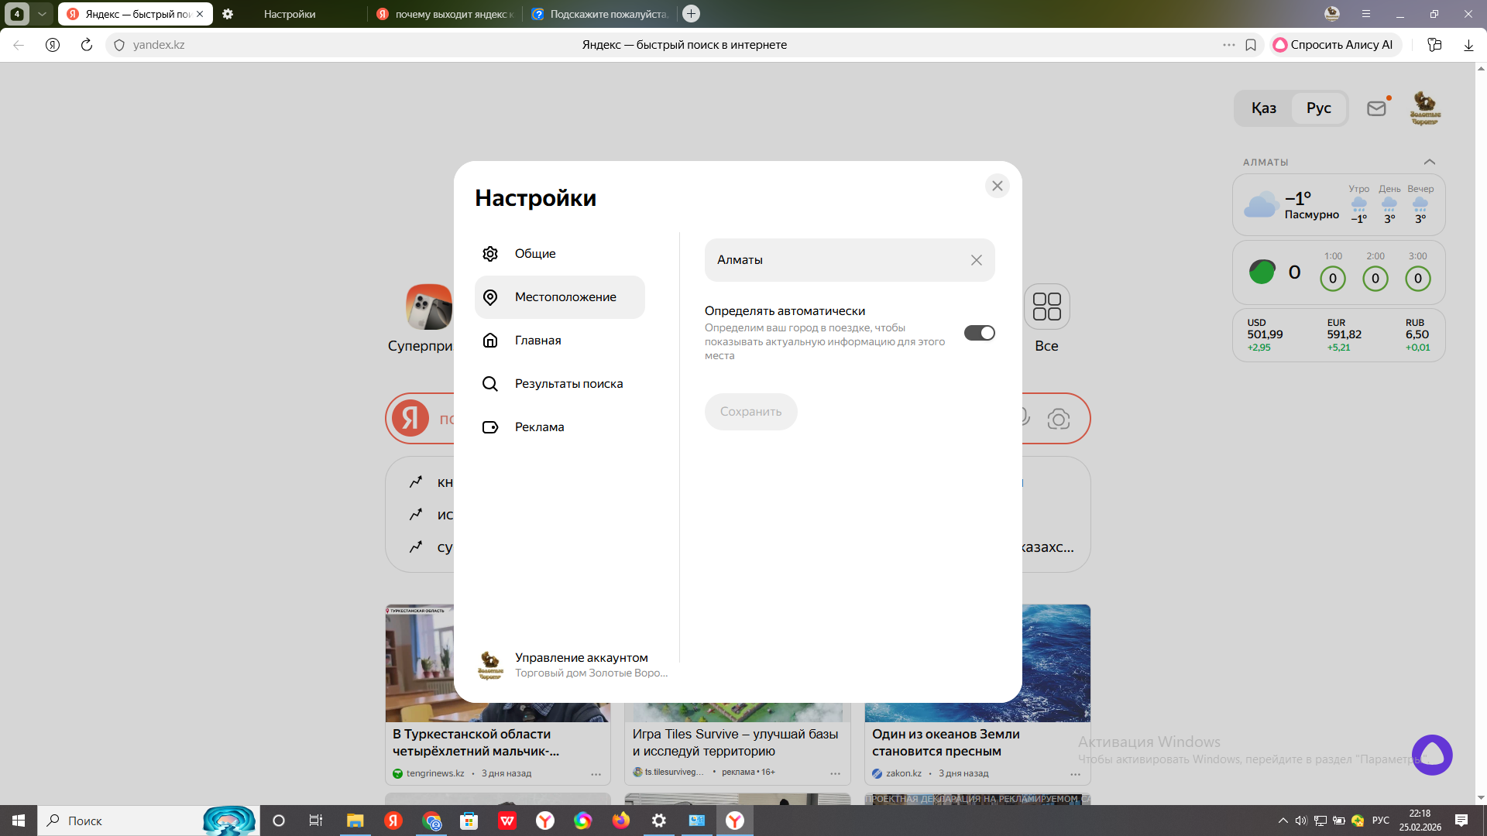Click the Сохранить button

point(750,412)
